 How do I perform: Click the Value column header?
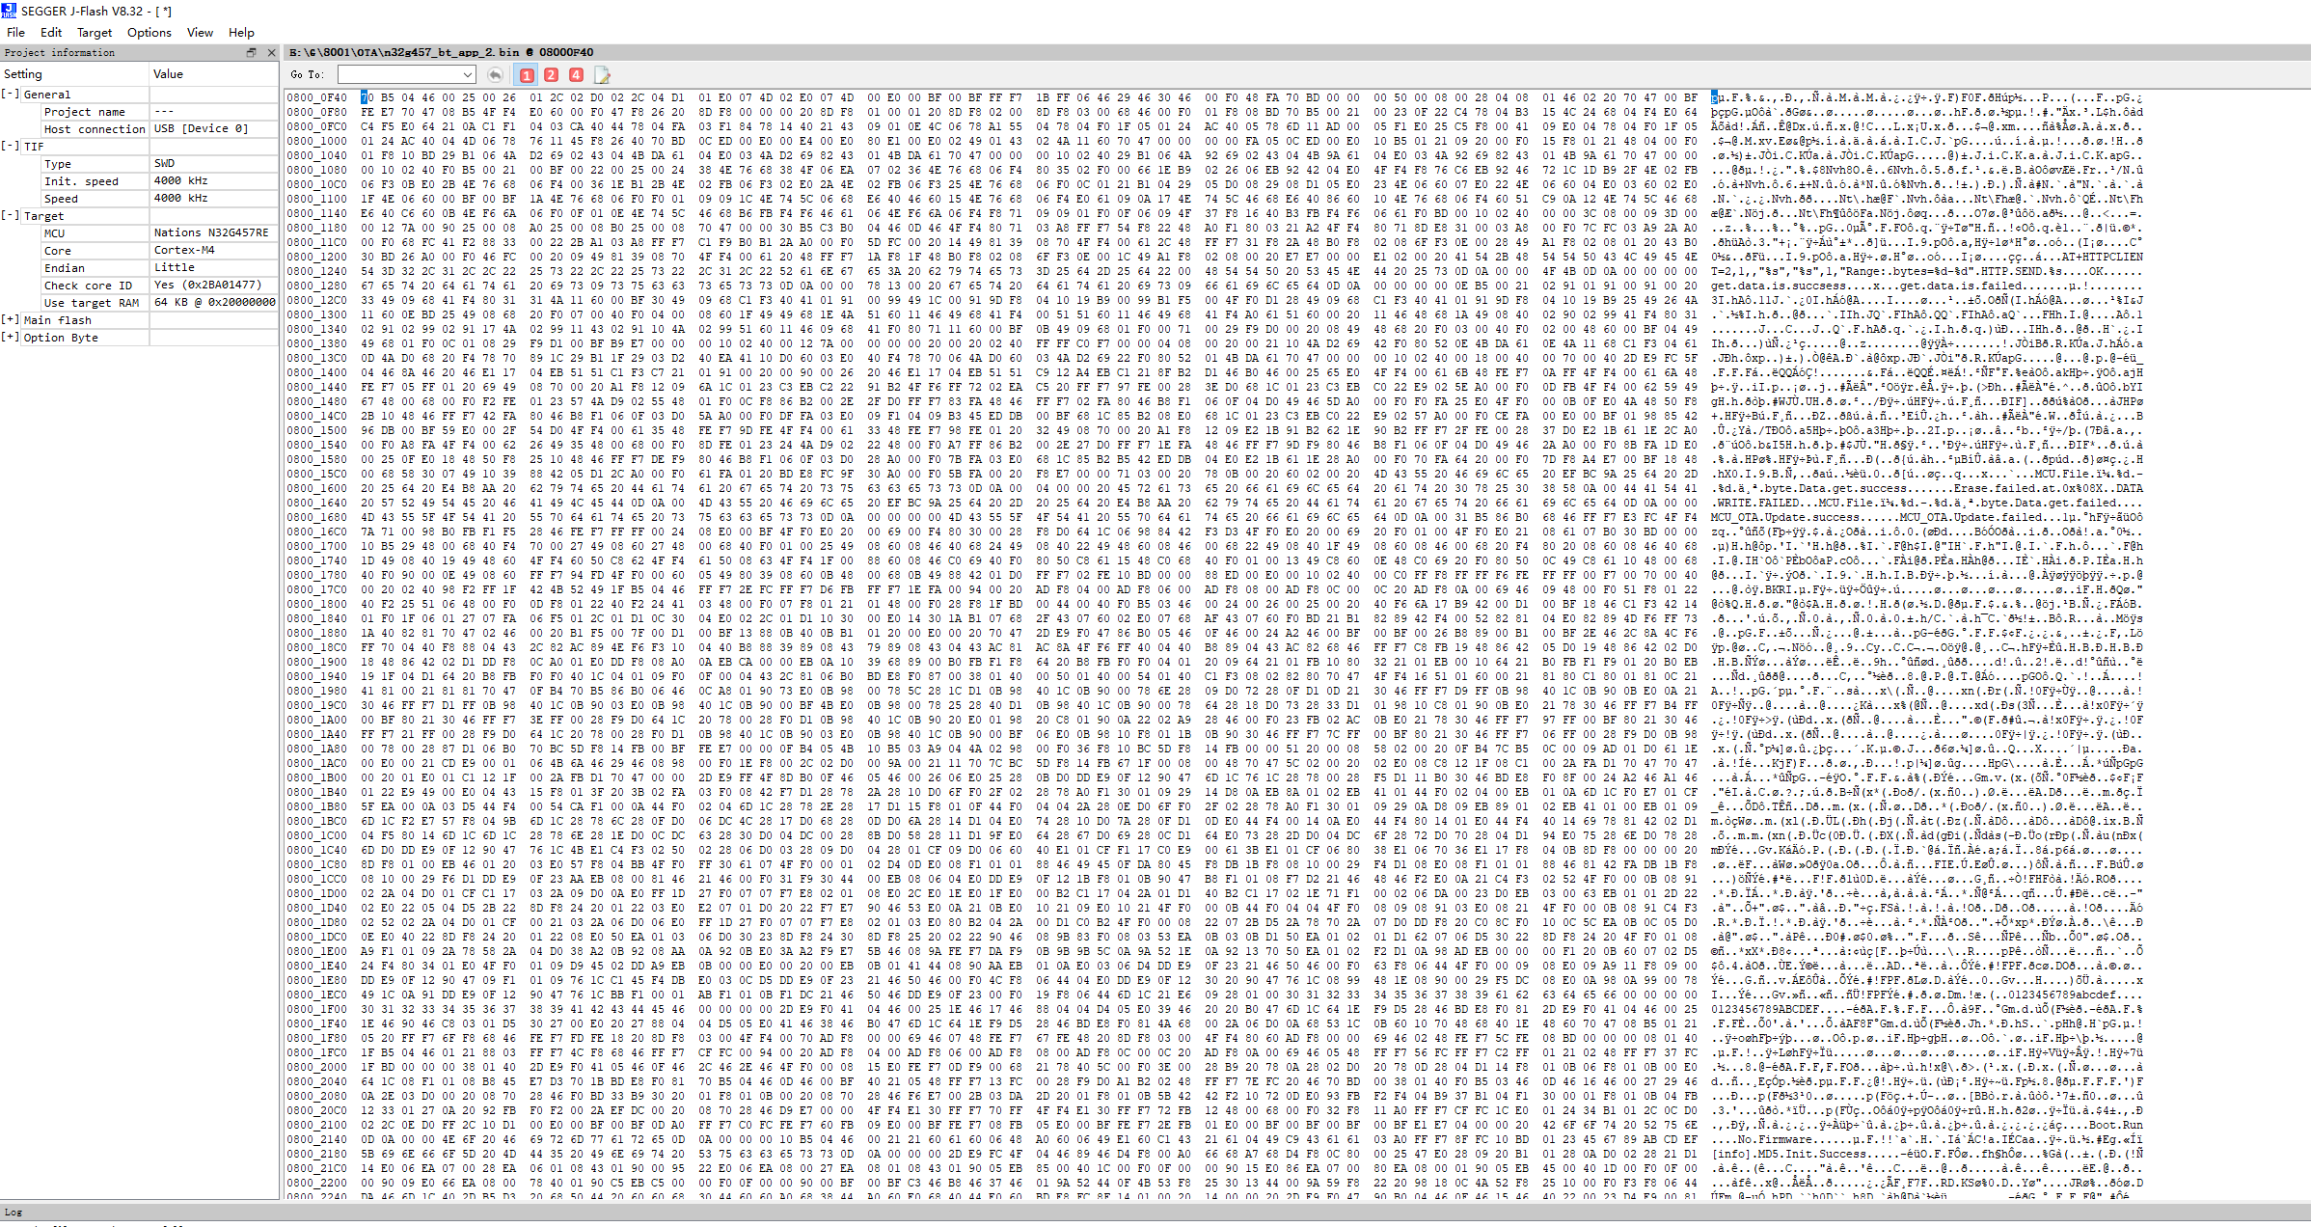(x=168, y=74)
